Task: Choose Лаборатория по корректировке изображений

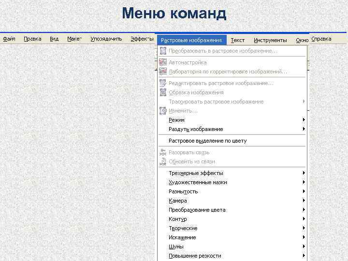Action: click(x=232, y=72)
